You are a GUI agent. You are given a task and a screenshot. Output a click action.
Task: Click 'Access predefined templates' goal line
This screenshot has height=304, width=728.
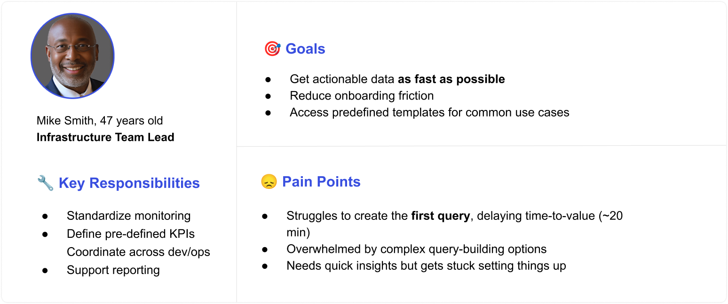point(429,113)
